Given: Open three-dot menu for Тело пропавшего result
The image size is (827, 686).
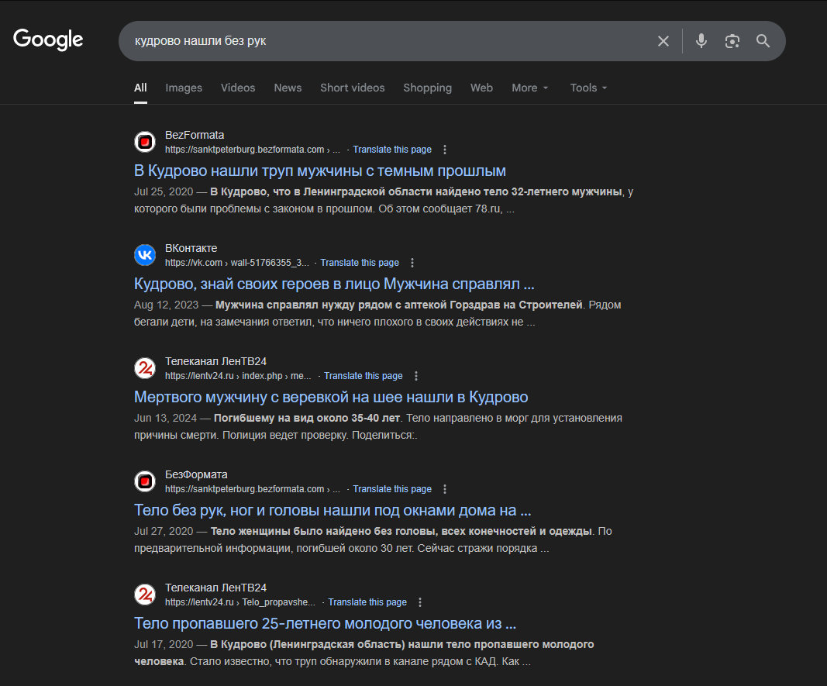Looking at the screenshot, I should 420,602.
